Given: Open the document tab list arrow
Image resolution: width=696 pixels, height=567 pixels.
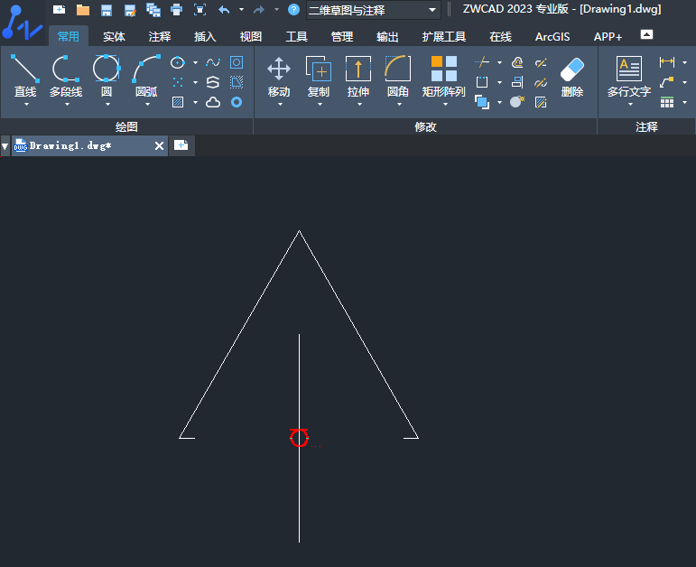Looking at the screenshot, I should 5,146.
